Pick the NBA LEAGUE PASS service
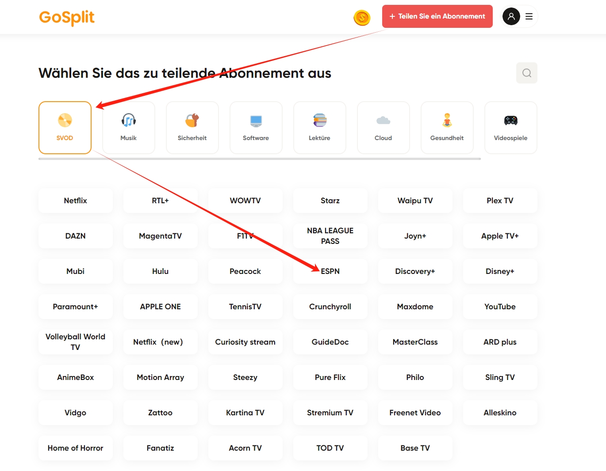606x471 pixels. coord(330,236)
